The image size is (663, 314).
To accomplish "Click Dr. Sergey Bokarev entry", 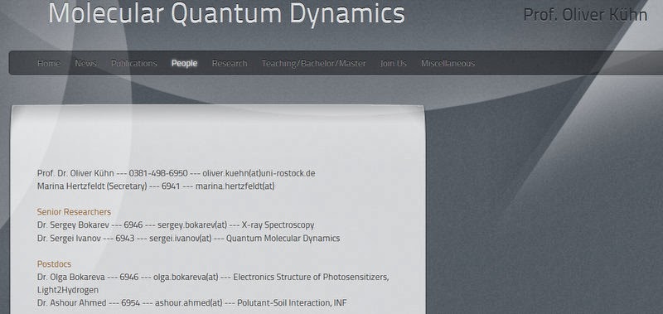I will tap(176, 225).
